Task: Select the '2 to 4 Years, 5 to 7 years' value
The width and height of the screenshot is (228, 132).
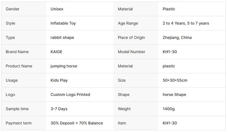Action: tap(186, 23)
